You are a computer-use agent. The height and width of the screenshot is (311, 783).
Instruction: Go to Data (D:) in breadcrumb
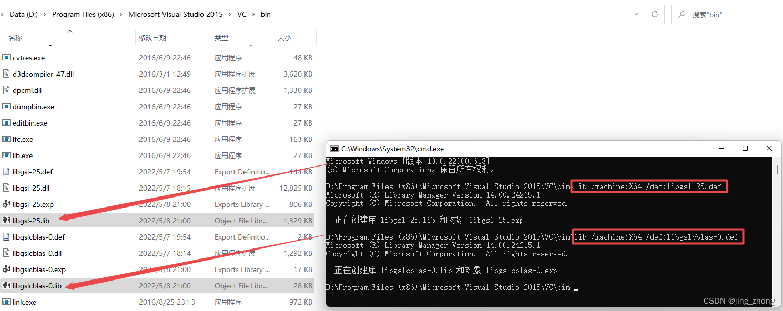click(23, 14)
